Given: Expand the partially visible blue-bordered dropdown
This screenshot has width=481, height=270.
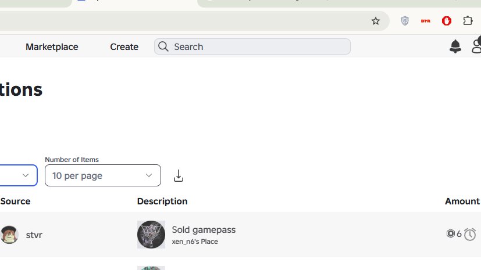Looking at the screenshot, I should click(19, 175).
